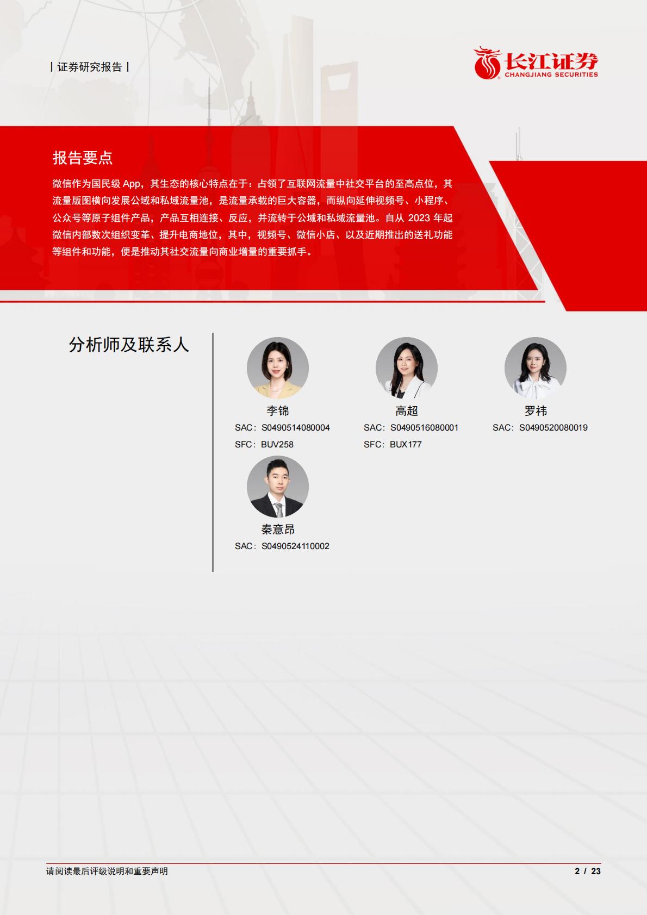Open the analyst photo of 高超
This screenshot has width=647, height=915.
click(x=407, y=368)
